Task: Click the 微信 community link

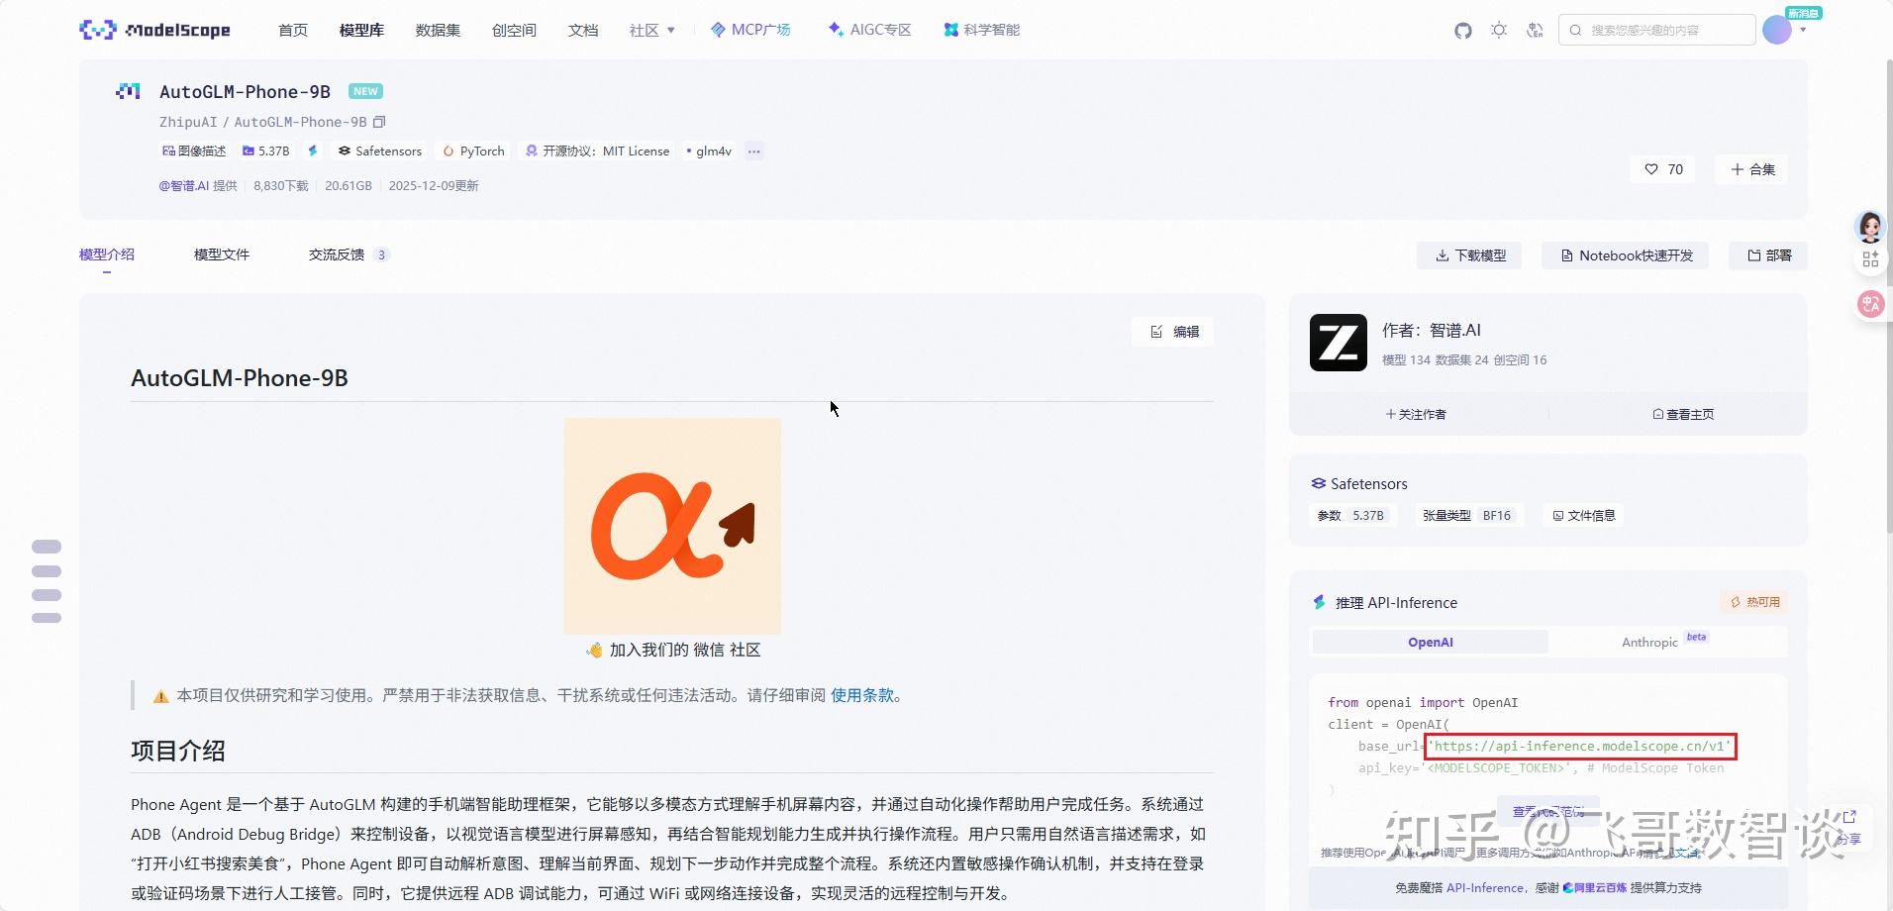Action: click(x=709, y=650)
